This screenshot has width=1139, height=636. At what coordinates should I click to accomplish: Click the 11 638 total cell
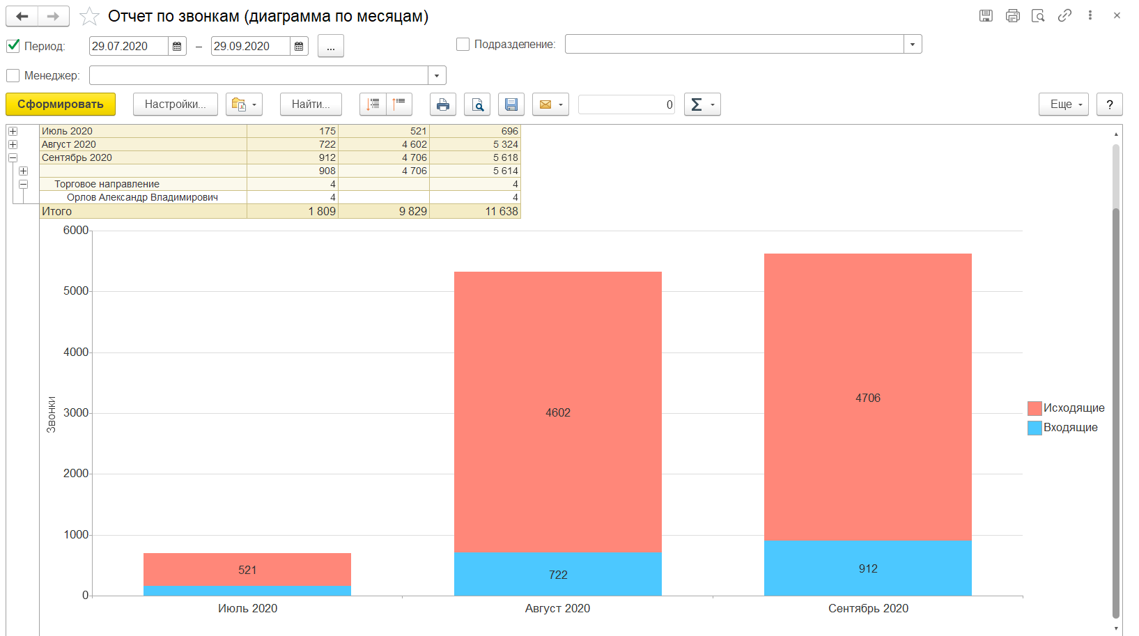pos(475,211)
